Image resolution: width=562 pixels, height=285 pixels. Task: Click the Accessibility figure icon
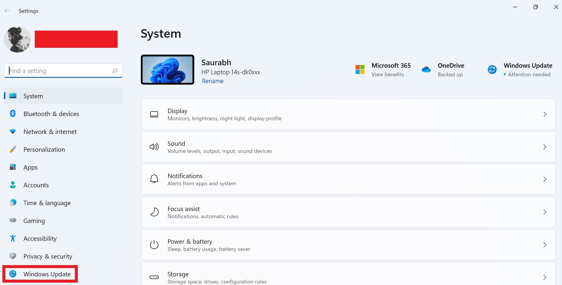(x=12, y=238)
